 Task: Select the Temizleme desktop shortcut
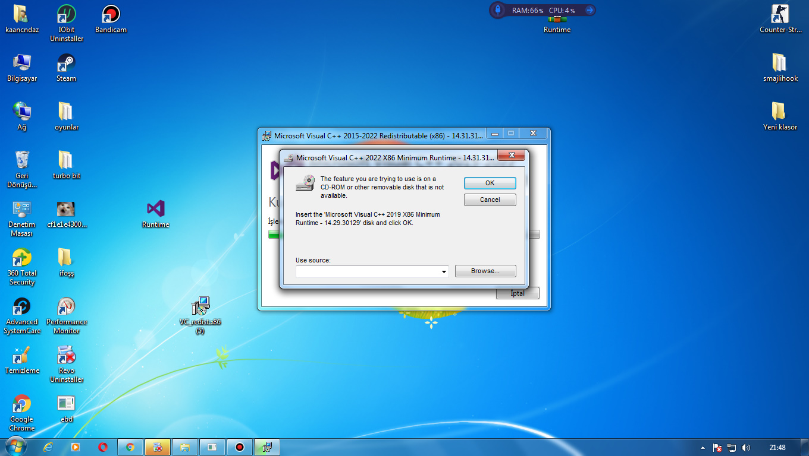22,360
